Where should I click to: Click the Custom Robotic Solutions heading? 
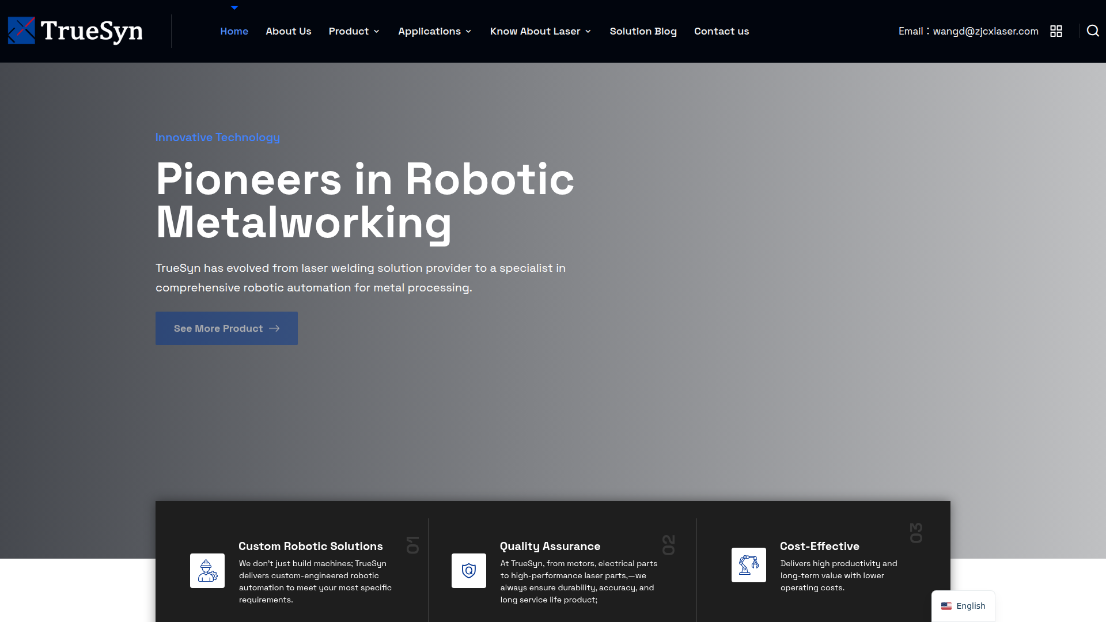(x=310, y=546)
